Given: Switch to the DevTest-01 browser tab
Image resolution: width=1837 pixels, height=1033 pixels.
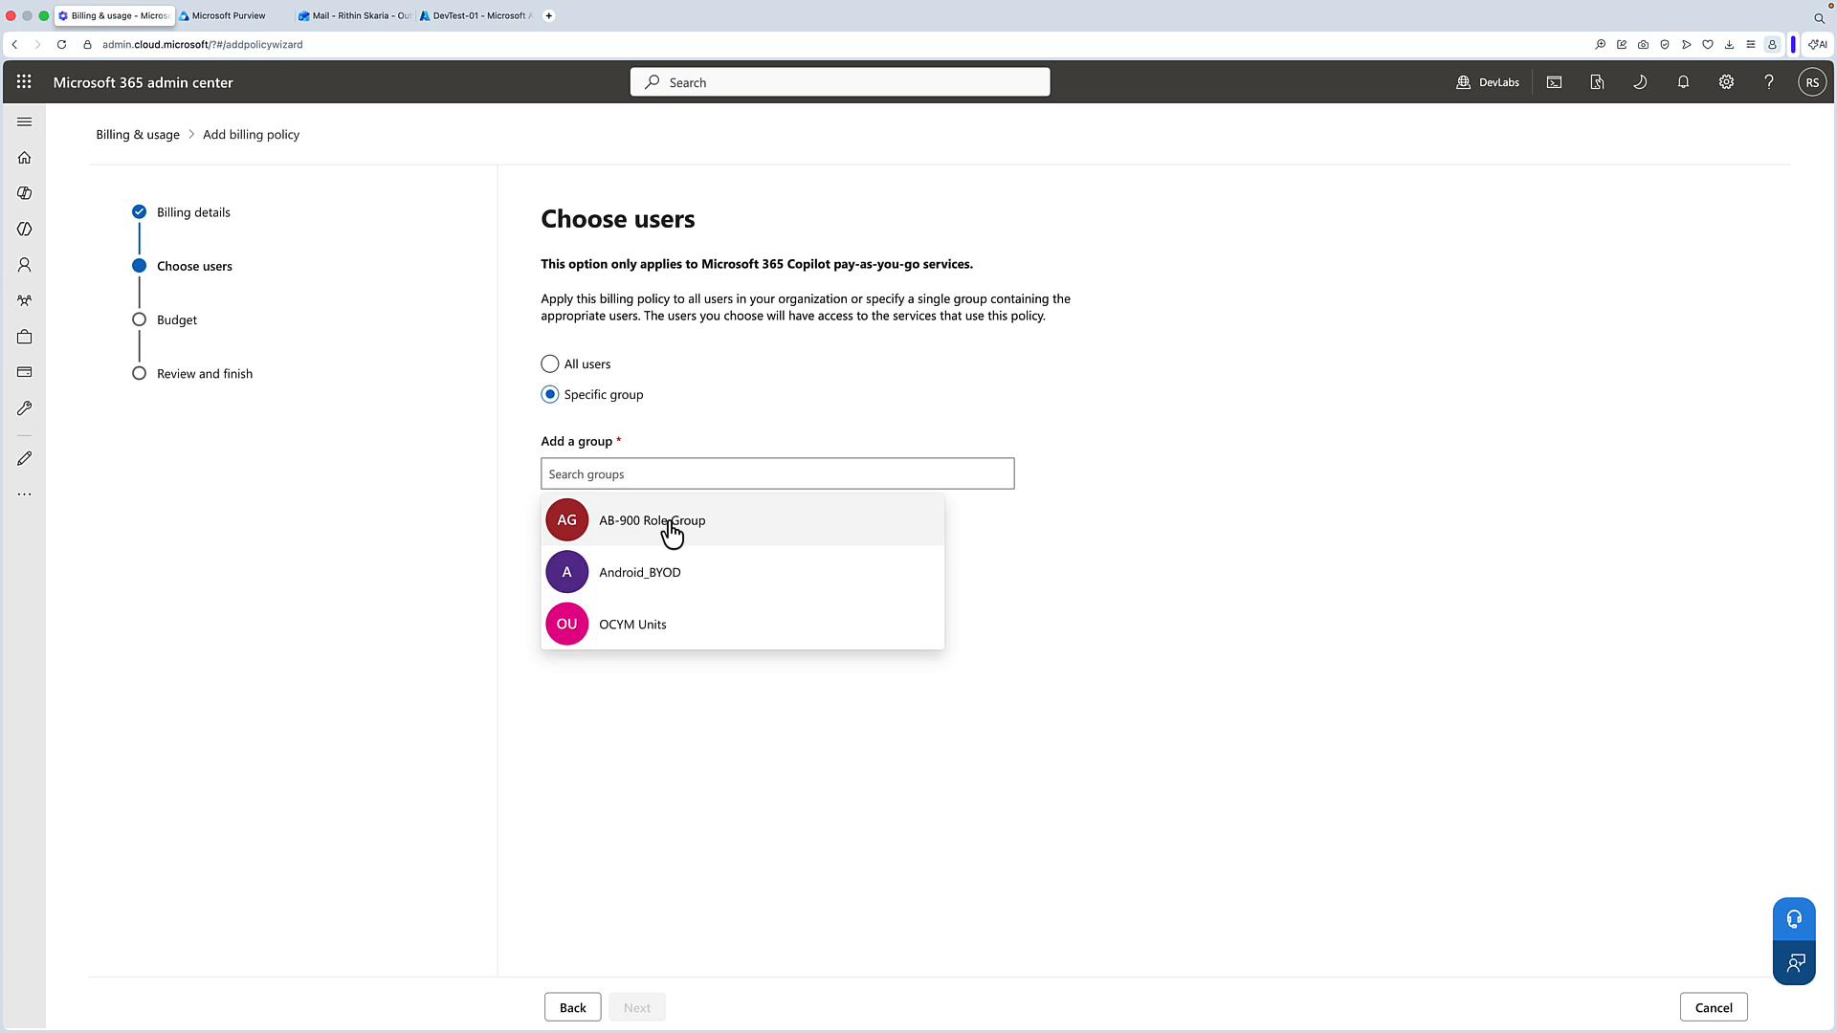Looking at the screenshot, I should point(476,15).
